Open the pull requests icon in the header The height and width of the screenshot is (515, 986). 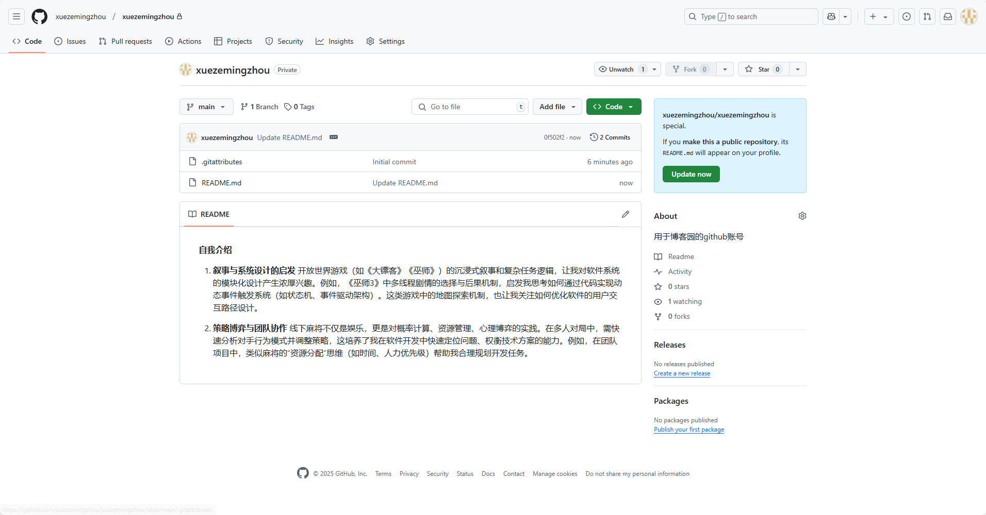[x=927, y=16]
